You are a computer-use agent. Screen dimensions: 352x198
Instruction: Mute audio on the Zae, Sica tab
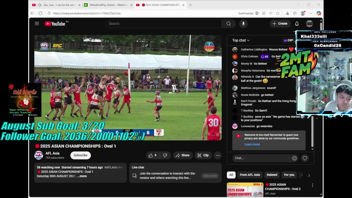pyautogui.click(x=39, y=5)
